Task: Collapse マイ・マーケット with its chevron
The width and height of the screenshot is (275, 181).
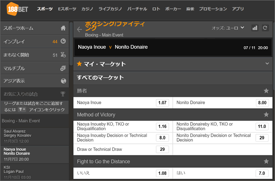Action: tap(267, 64)
